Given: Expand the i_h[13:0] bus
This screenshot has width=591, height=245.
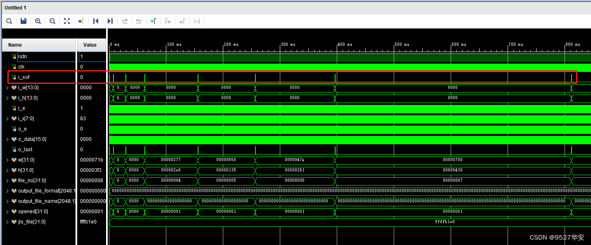Looking at the screenshot, I should tap(7, 98).
